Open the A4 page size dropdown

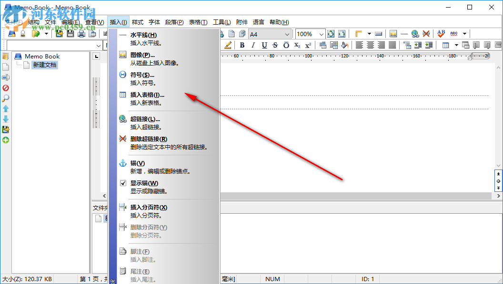[x=287, y=34]
